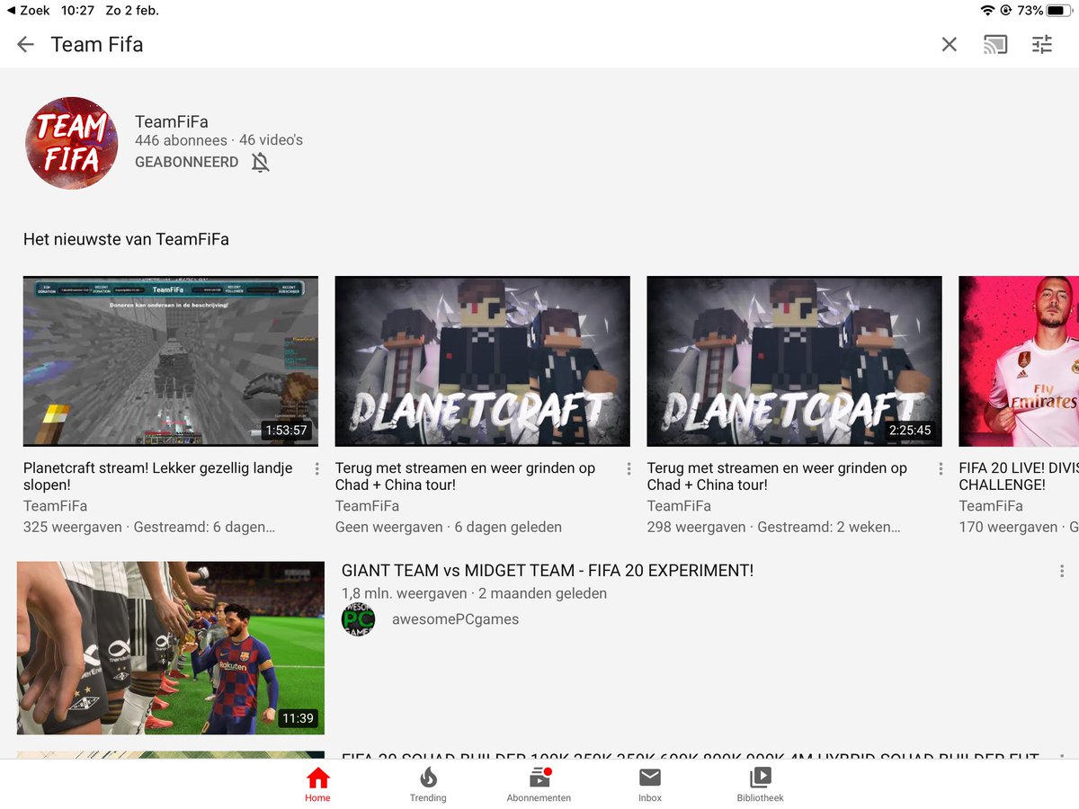Clear the search with the X icon
1079x809 pixels.
(x=949, y=44)
